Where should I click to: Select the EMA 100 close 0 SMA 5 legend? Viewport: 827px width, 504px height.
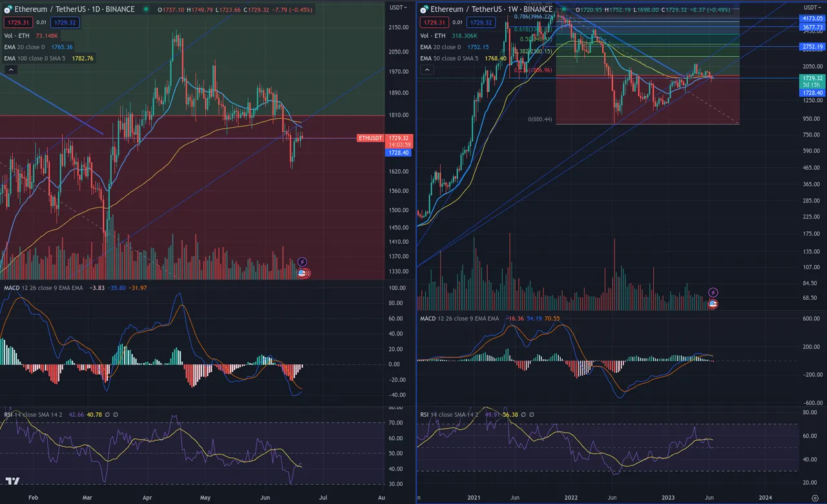pyautogui.click(x=48, y=59)
